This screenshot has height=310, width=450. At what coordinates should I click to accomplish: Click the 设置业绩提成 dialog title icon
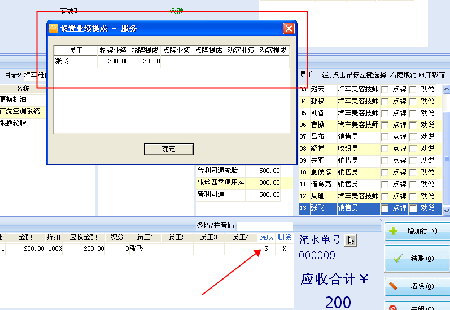(54, 28)
